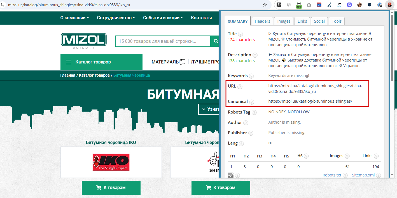Viewport: 397px width, 198px height.
Task: Open the LanguageTool LT extension
Action: (x=339, y=5)
